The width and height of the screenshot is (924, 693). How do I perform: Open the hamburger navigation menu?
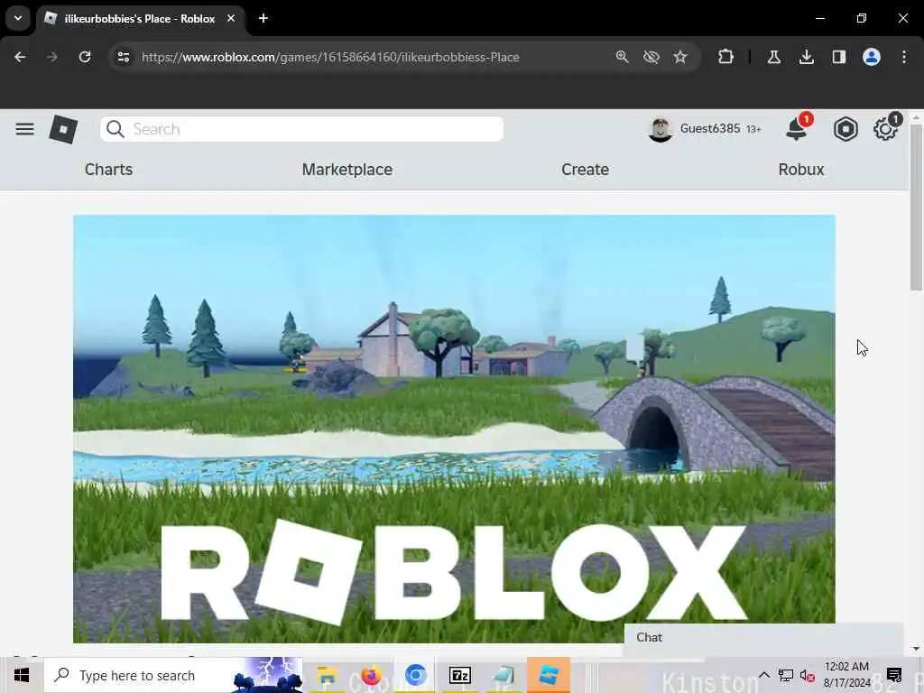(x=24, y=129)
